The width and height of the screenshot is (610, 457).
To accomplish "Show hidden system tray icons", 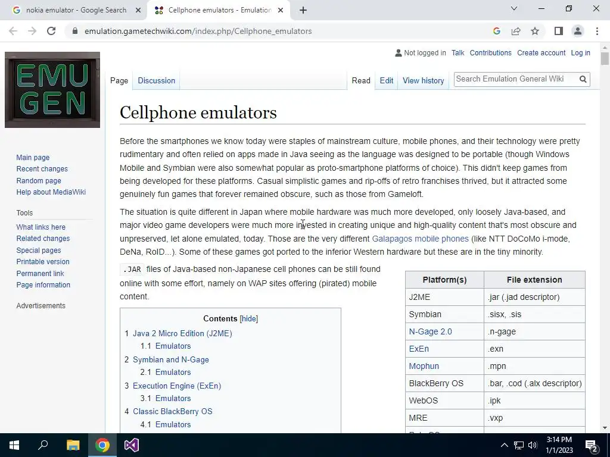I will [504, 445].
